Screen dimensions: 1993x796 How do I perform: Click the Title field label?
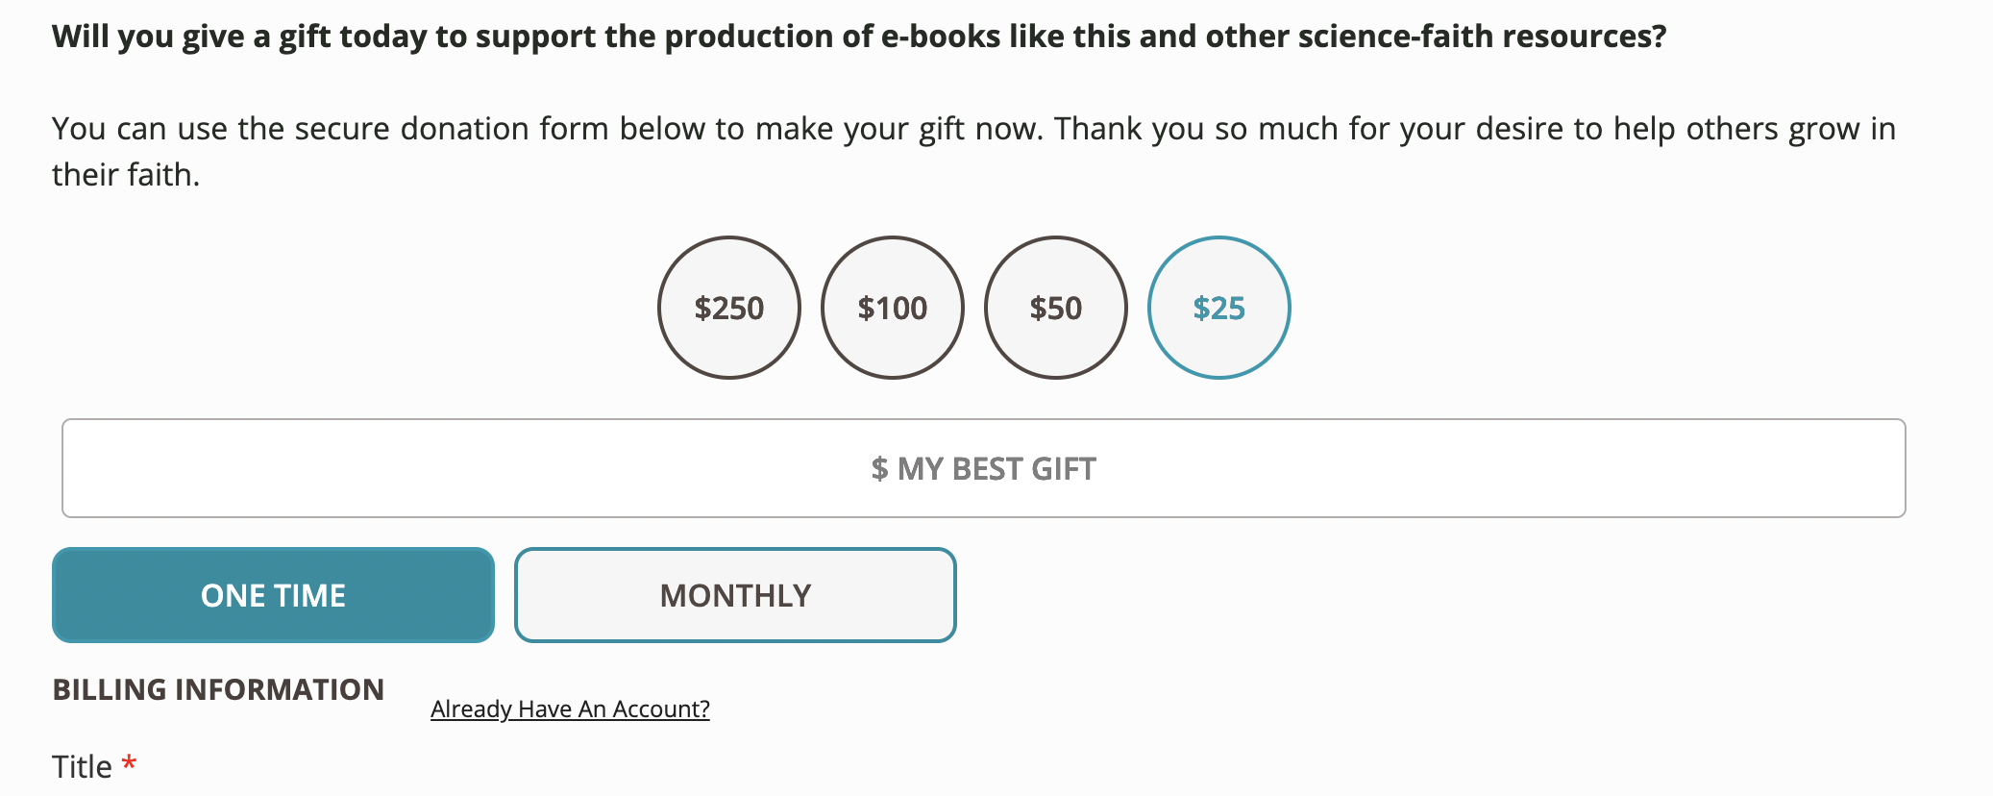pyautogui.click(x=82, y=766)
